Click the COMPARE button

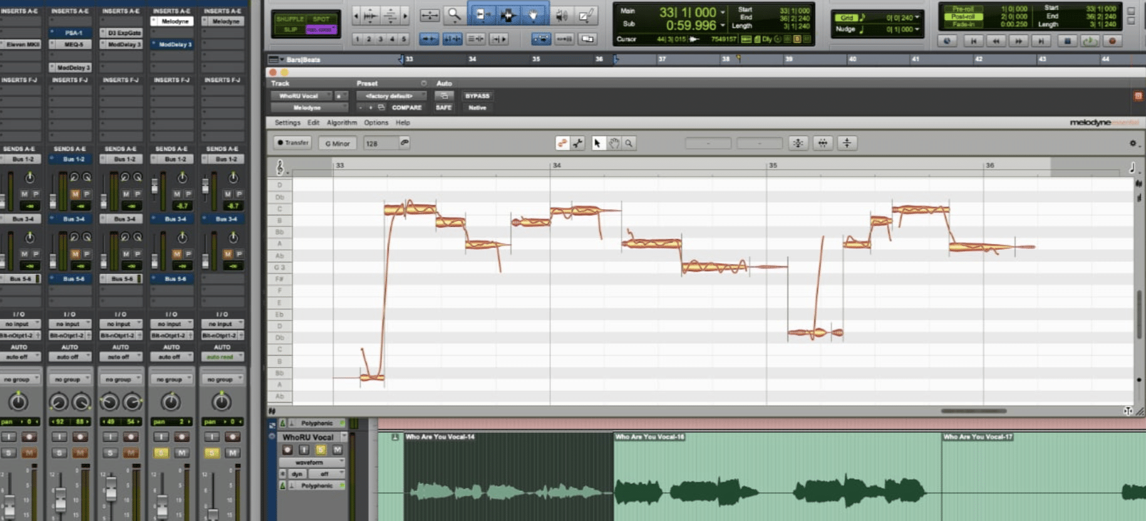coord(406,108)
